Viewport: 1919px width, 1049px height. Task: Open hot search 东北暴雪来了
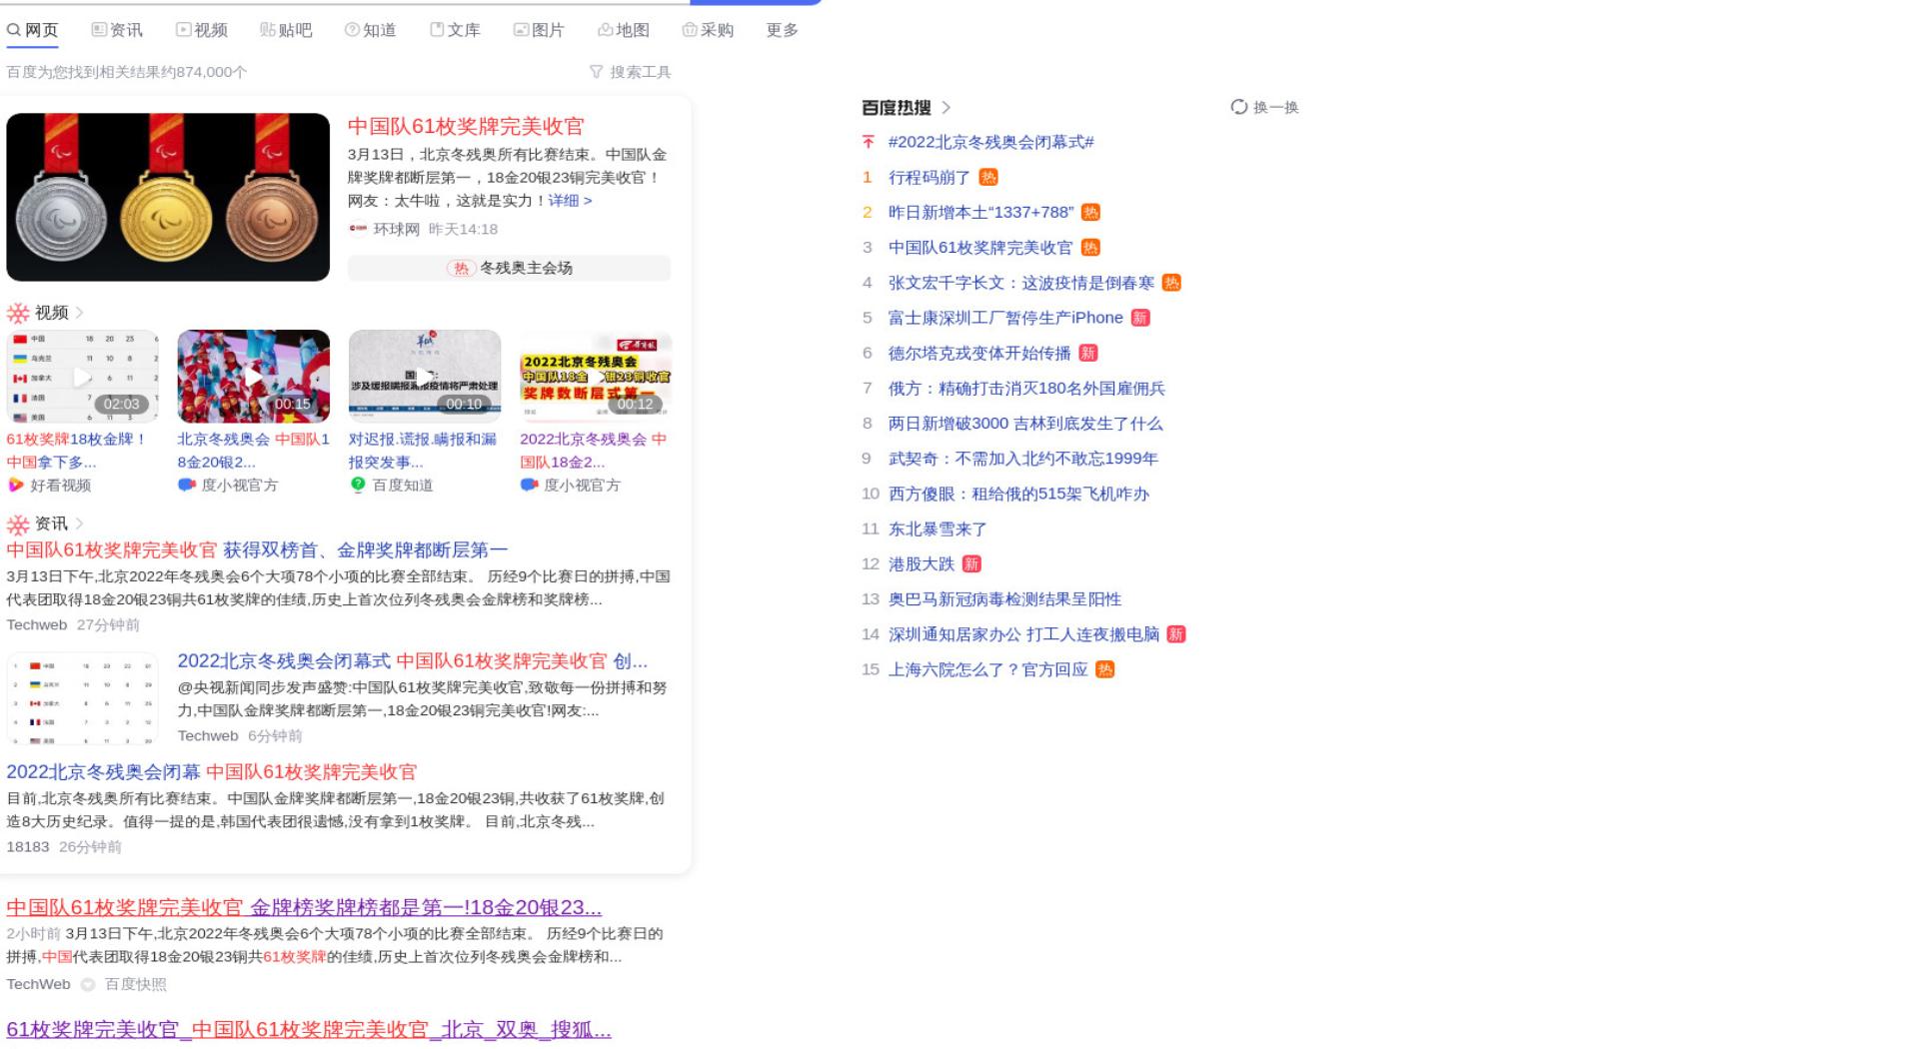tap(938, 528)
